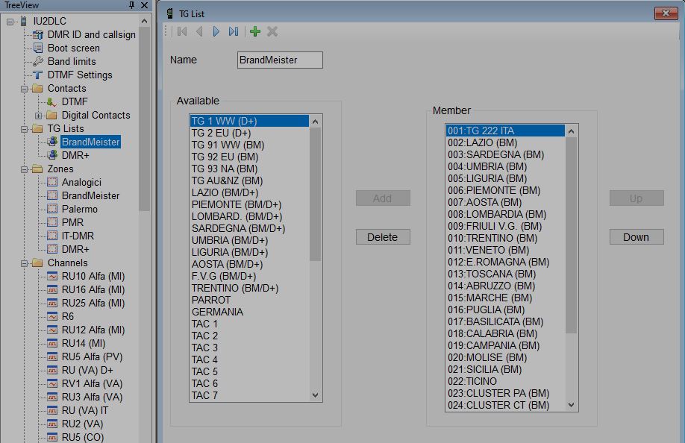
Task: Click TreeView scroll up arrow
Action: [x=144, y=21]
